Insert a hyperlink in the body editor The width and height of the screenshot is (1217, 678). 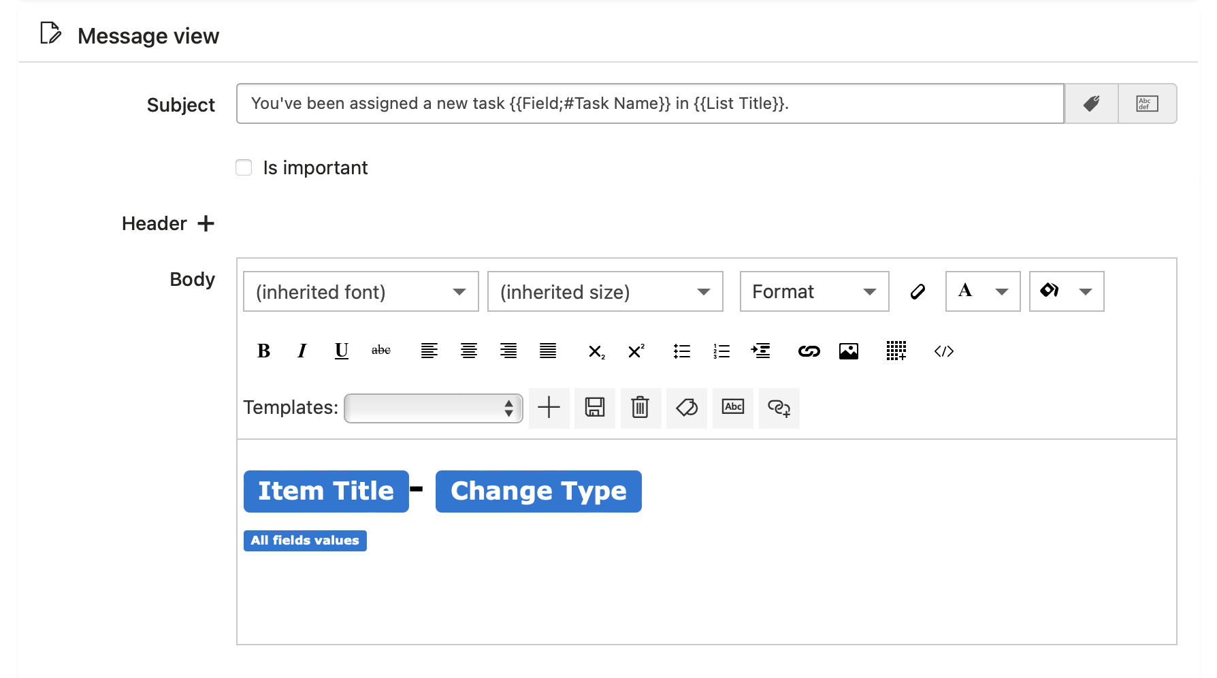[x=809, y=351]
